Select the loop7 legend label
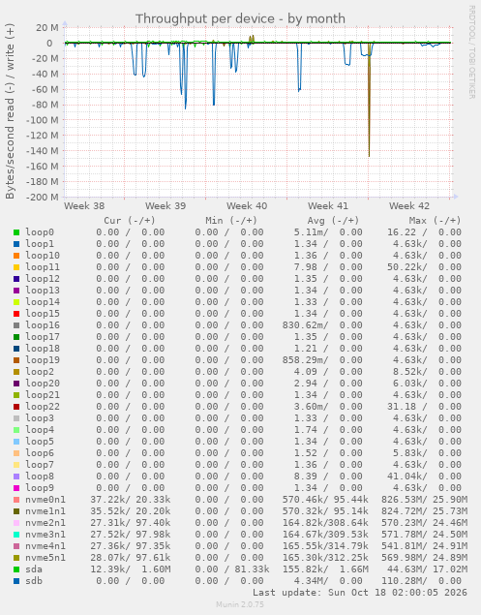Viewport: 481px width, 615px height. coord(40,465)
